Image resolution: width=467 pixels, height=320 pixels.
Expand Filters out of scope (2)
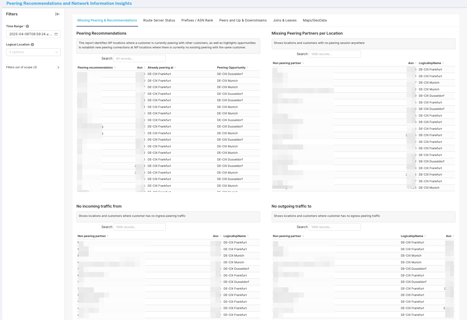pos(33,67)
